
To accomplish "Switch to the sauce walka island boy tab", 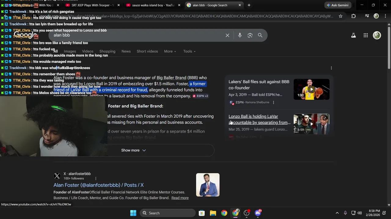I will pos(153,5).
